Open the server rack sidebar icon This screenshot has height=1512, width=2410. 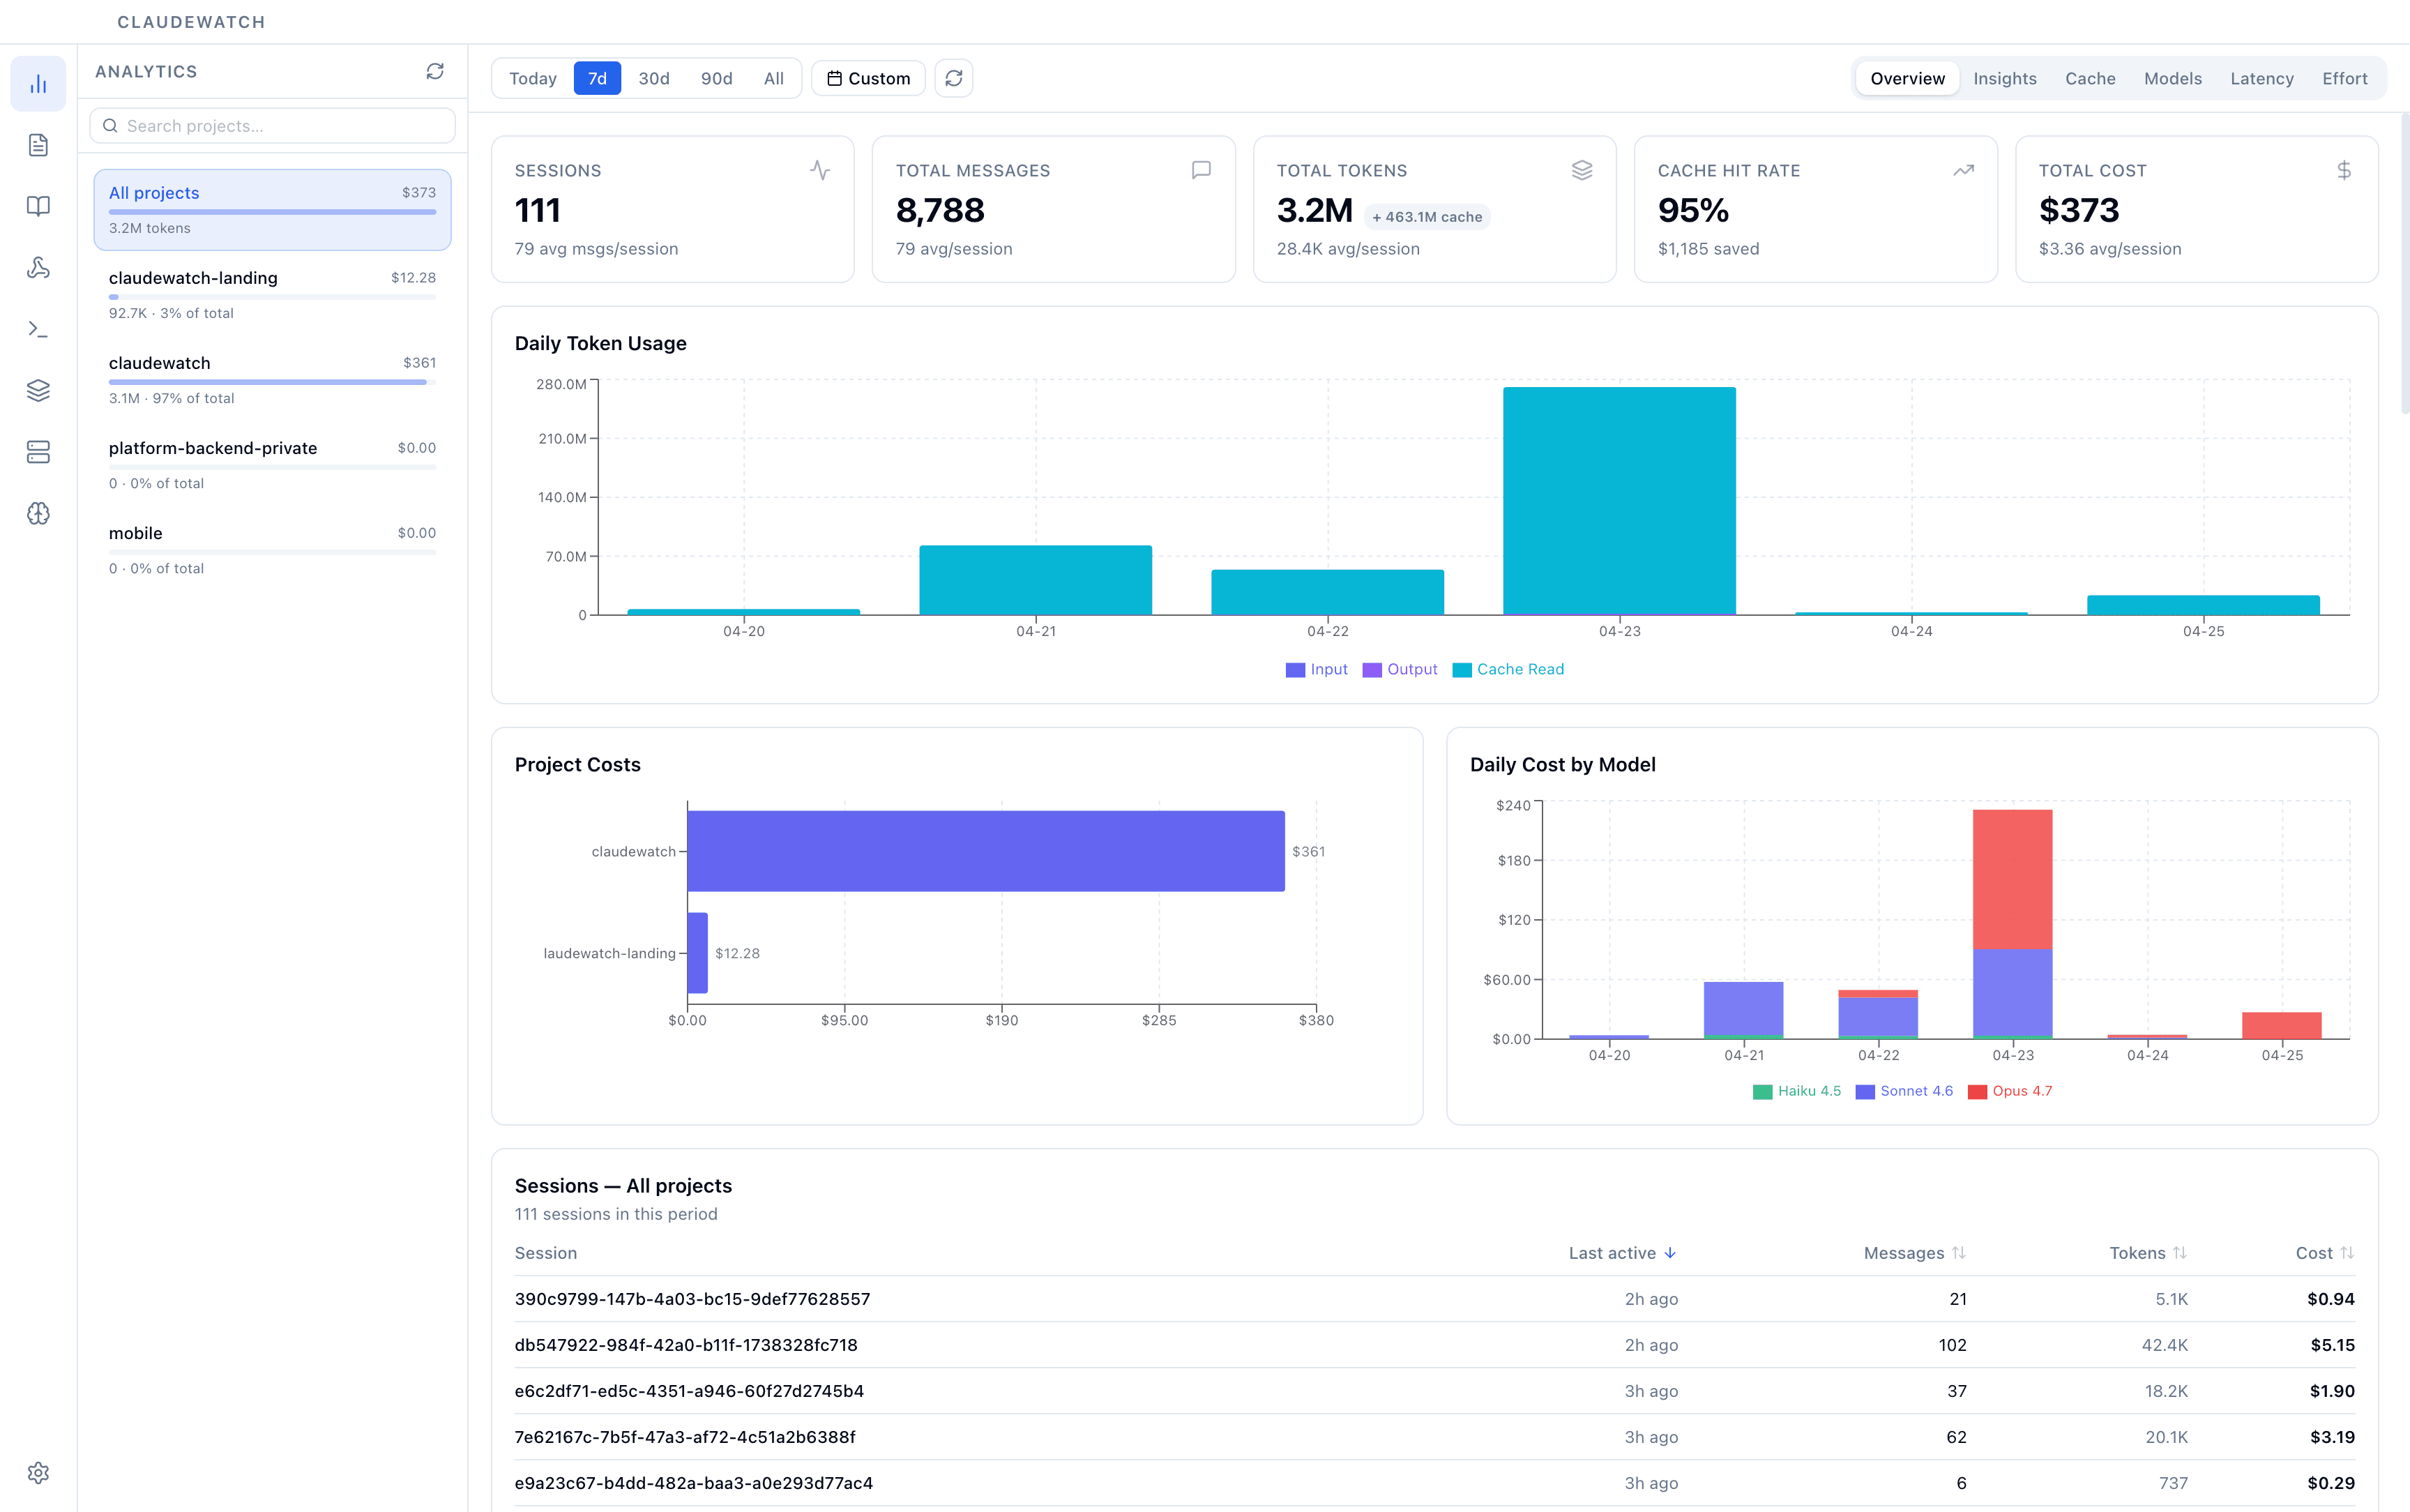[x=38, y=452]
